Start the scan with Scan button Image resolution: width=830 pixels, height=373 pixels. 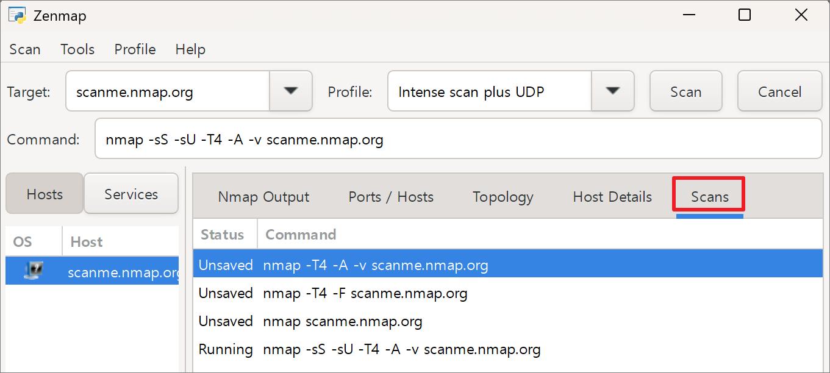686,91
